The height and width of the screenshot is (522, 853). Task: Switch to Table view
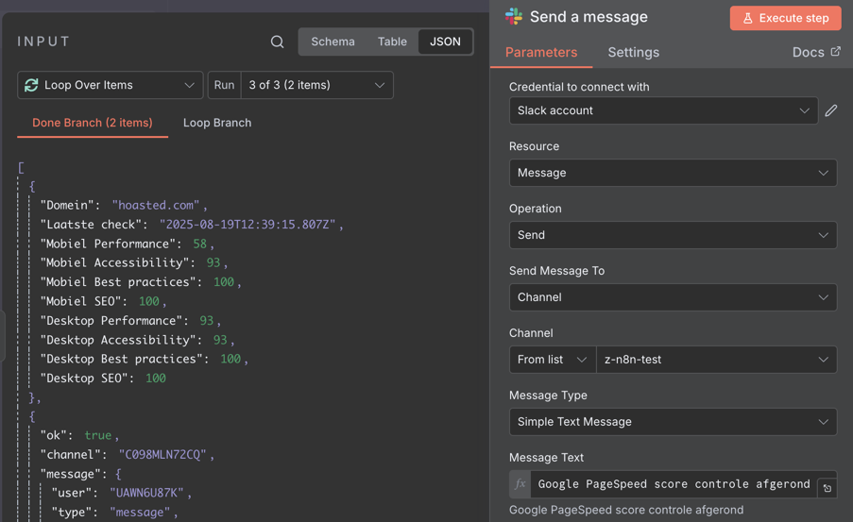point(392,42)
